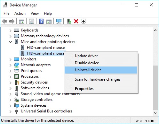Click the vertical scrollbar thumb
This screenshot has width=159, height=124.
click(155, 88)
